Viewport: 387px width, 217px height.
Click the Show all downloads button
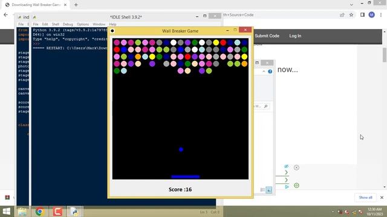click(365, 197)
